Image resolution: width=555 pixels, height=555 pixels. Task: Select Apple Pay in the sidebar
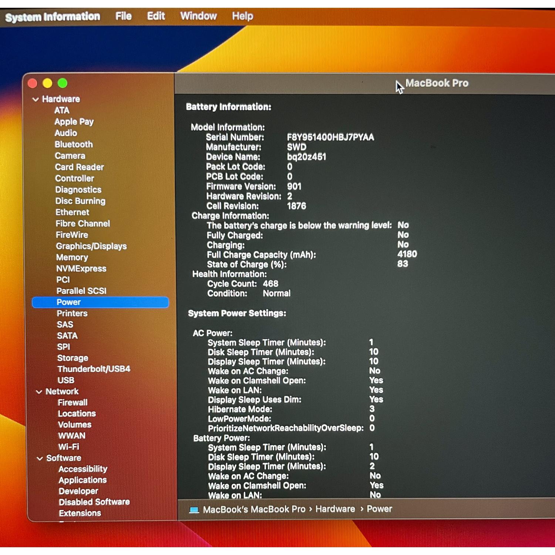coord(74,122)
